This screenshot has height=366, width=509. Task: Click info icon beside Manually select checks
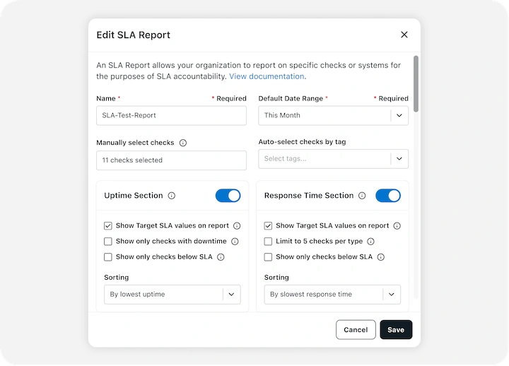pos(183,143)
